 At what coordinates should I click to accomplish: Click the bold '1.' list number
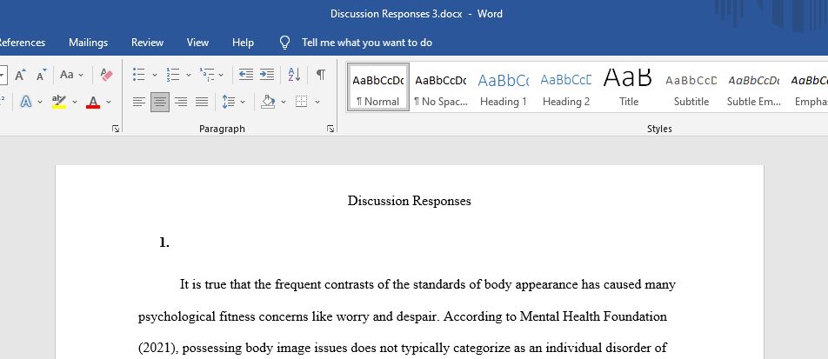[x=164, y=243]
